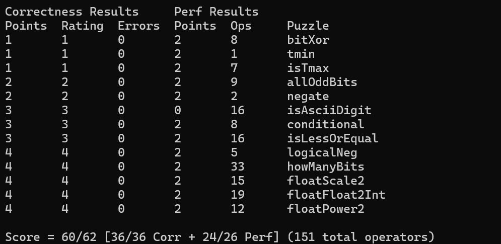Click the negate puzzle name

click(x=308, y=96)
